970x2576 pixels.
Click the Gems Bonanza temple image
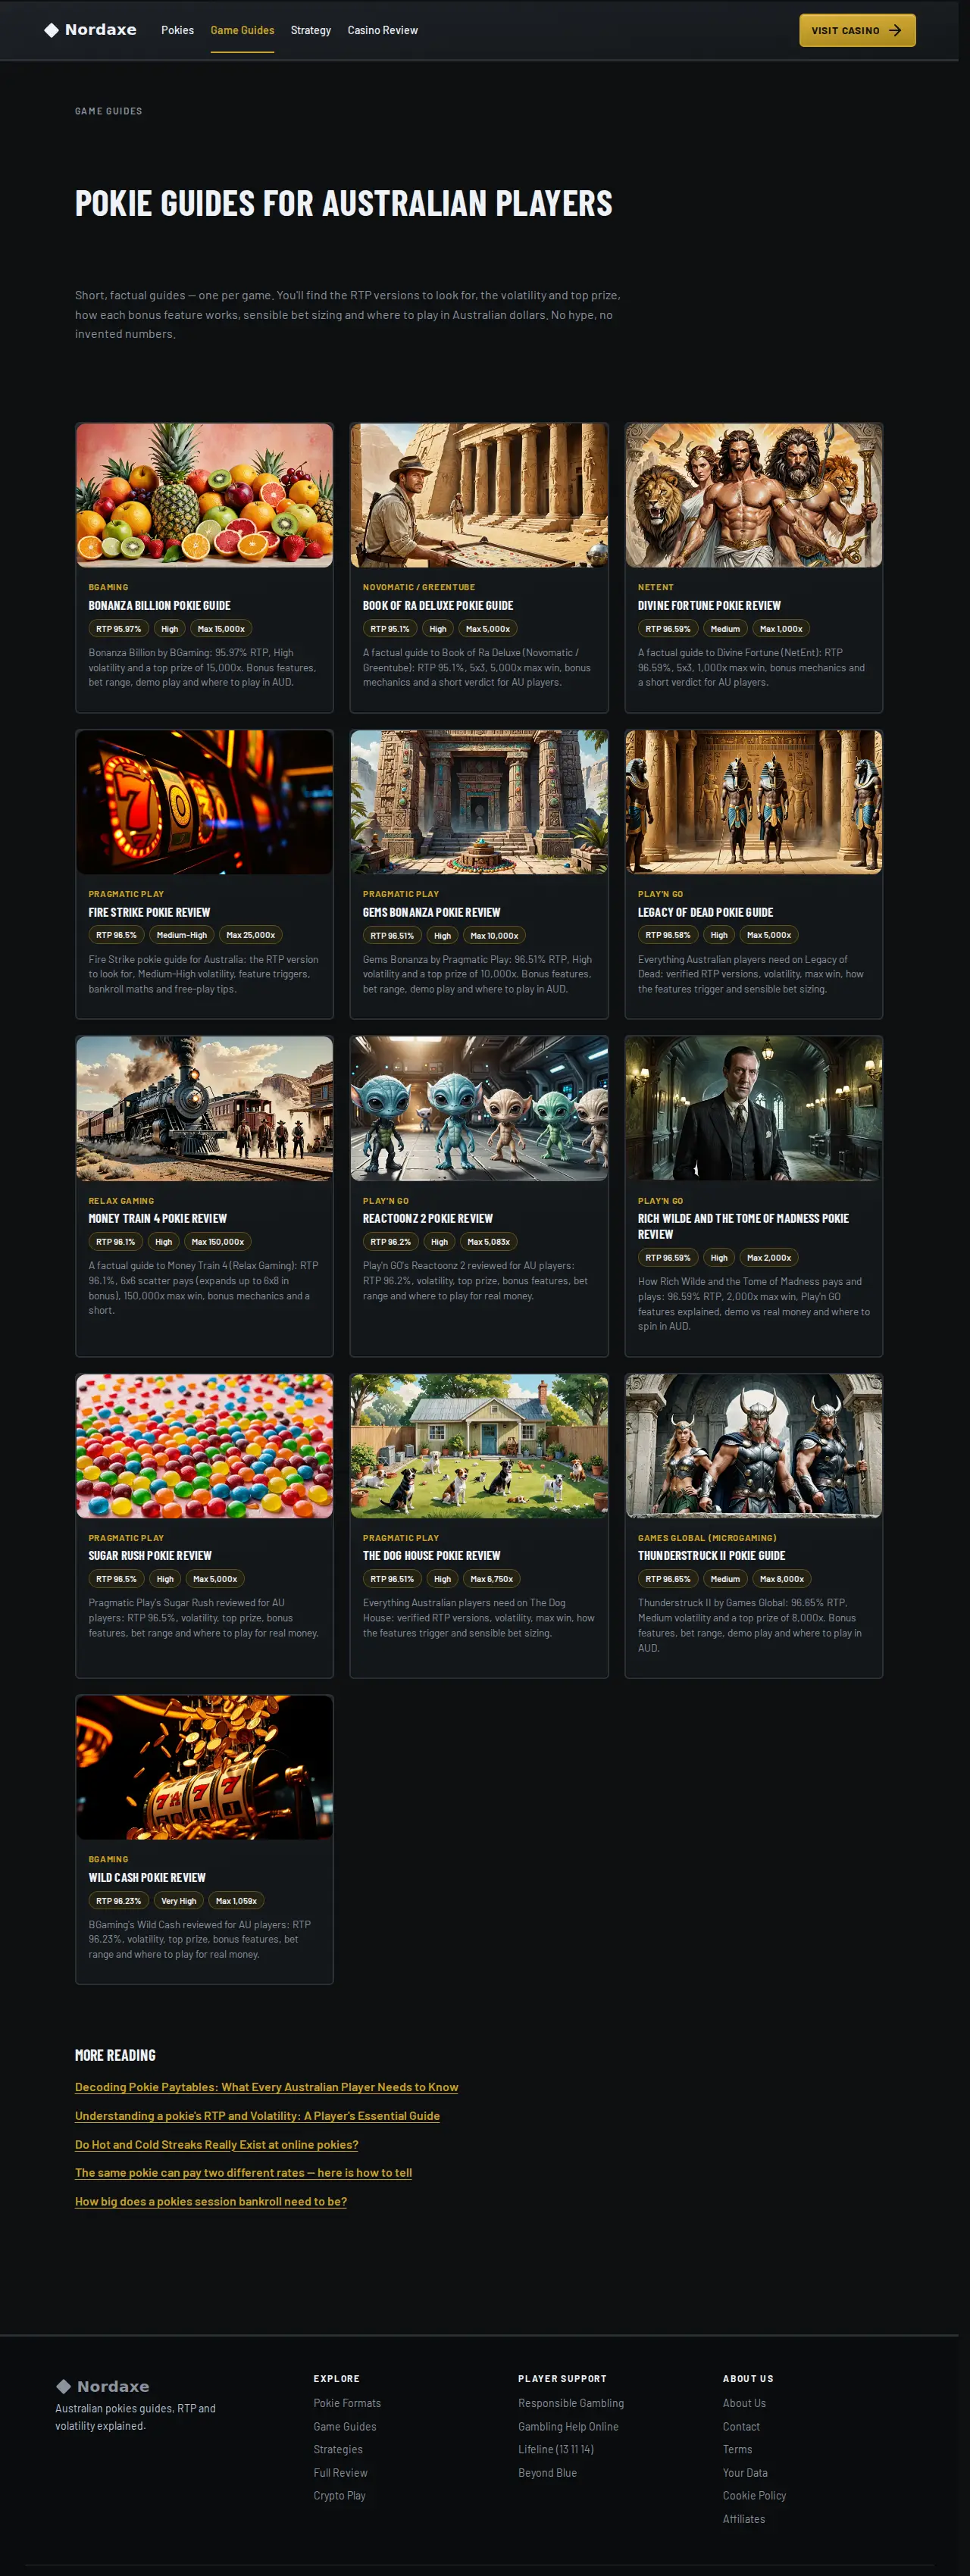479,802
